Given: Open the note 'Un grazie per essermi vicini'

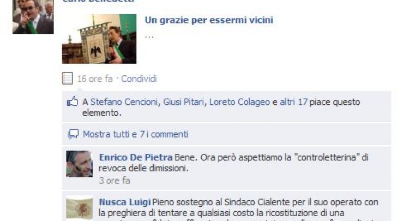Looking at the screenshot, I should 209,20.
